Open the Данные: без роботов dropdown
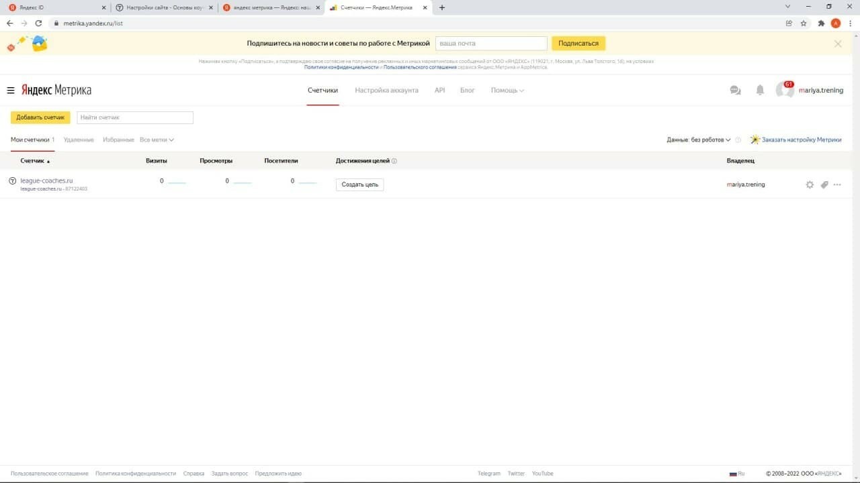Image resolution: width=860 pixels, height=483 pixels. (x=699, y=140)
